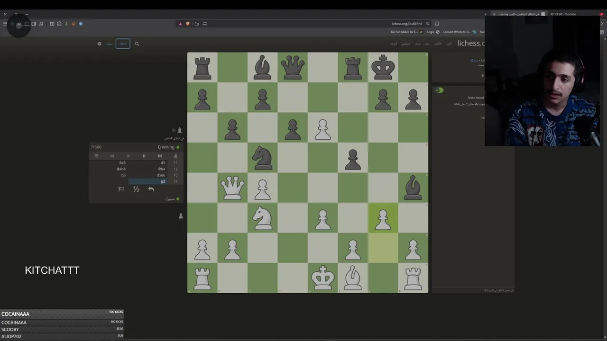Open the browser hamburger menu
Screen dimensions: 607x341
(x=5, y=24)
